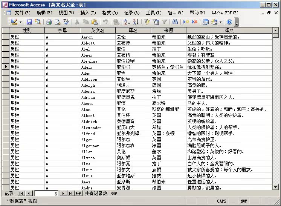Click the Abraham cell
The image size is (281, 206).
coord(98,61)
